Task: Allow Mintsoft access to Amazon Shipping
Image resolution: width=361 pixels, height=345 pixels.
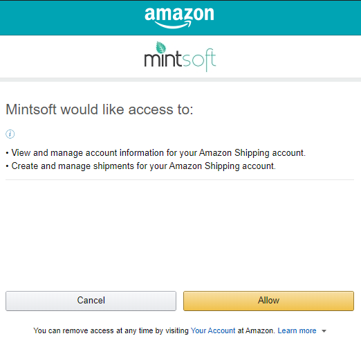Action: click(x=268, y=301)
